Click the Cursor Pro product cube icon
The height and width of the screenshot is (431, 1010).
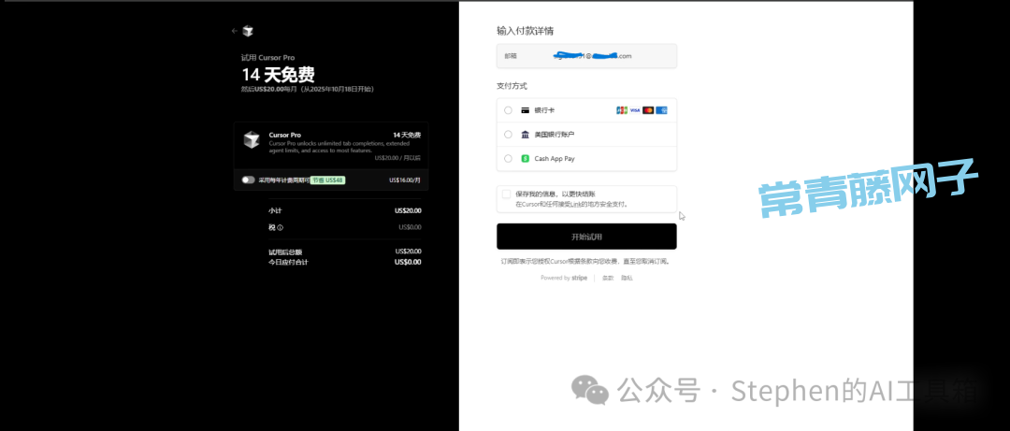coord(252,140)
